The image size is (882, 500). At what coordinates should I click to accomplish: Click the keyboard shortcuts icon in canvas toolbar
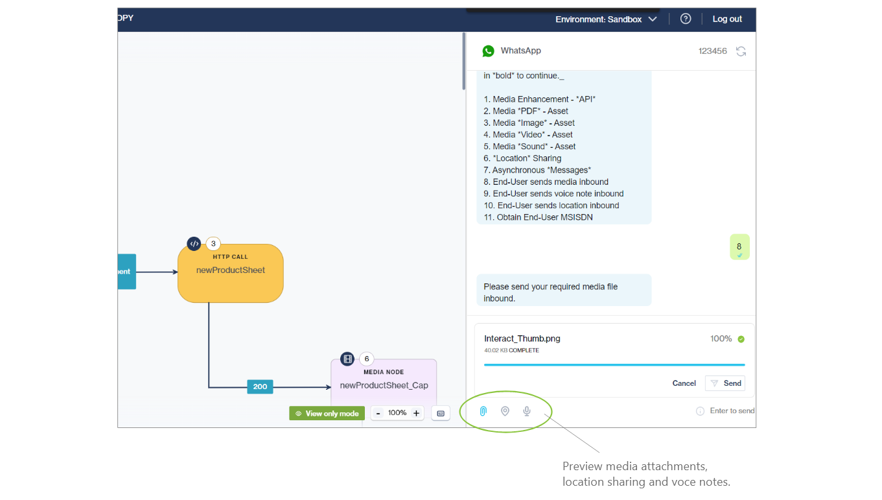440,413
